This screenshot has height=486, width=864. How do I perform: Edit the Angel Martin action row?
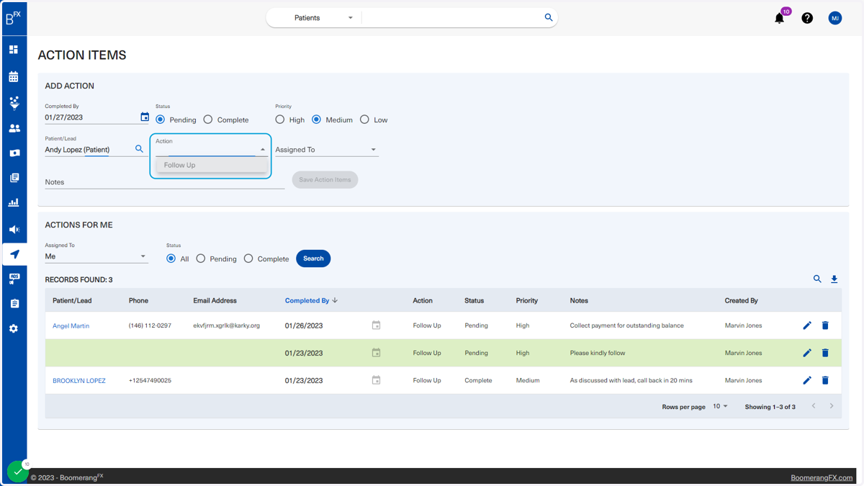pos(807,325)
